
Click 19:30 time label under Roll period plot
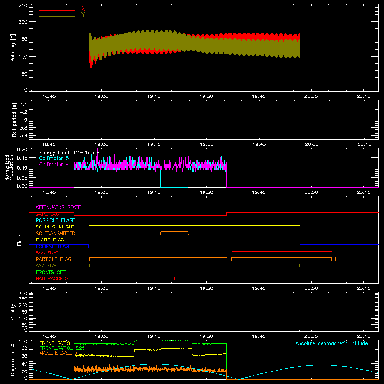click(206, 144)
